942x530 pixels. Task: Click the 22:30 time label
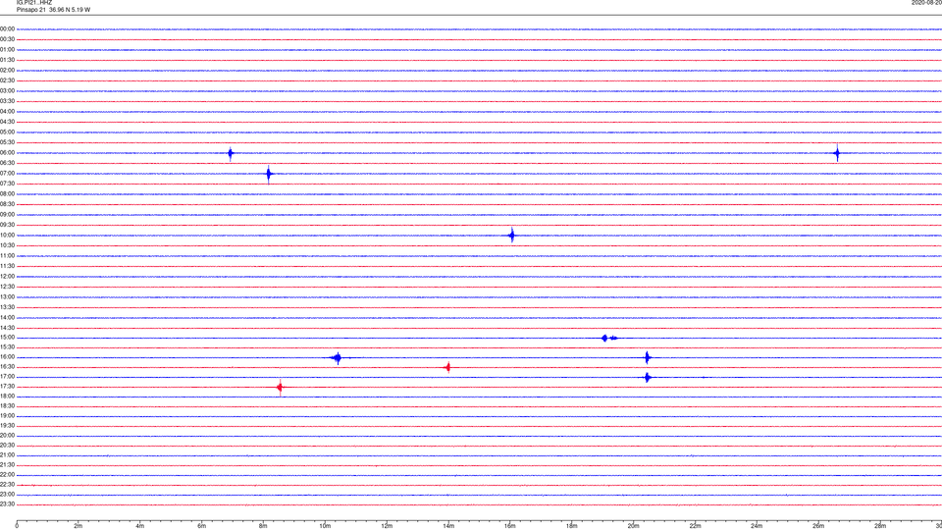point(7,484)
